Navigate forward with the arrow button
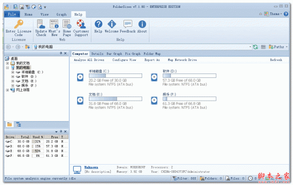Screen dimensions: 293x185 (18, 47)
